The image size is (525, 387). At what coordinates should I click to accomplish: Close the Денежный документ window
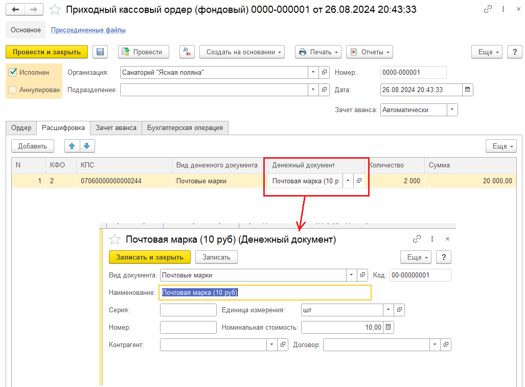tap(448, 239)
